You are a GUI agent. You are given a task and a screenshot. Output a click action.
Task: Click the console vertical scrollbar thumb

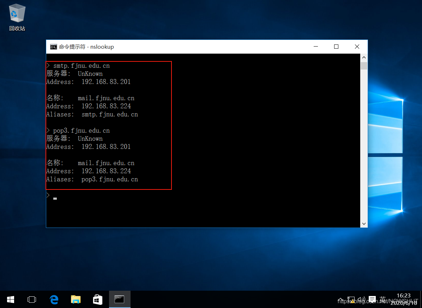pos(364,66)
